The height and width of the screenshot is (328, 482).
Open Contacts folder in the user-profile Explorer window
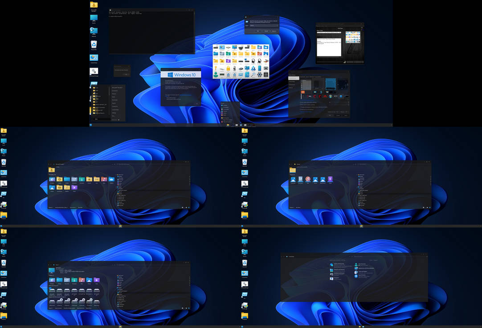pos(59,179)
